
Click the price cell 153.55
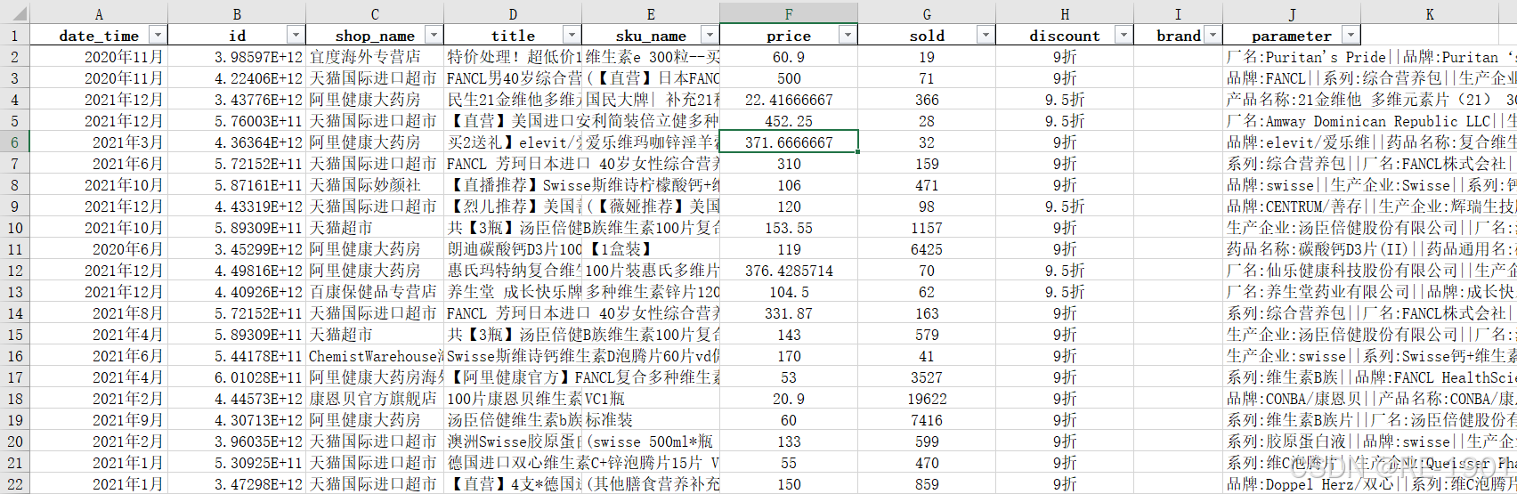click(789, 228)
